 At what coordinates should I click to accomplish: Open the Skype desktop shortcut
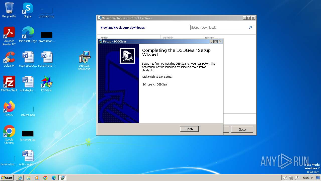coord(28,10)
